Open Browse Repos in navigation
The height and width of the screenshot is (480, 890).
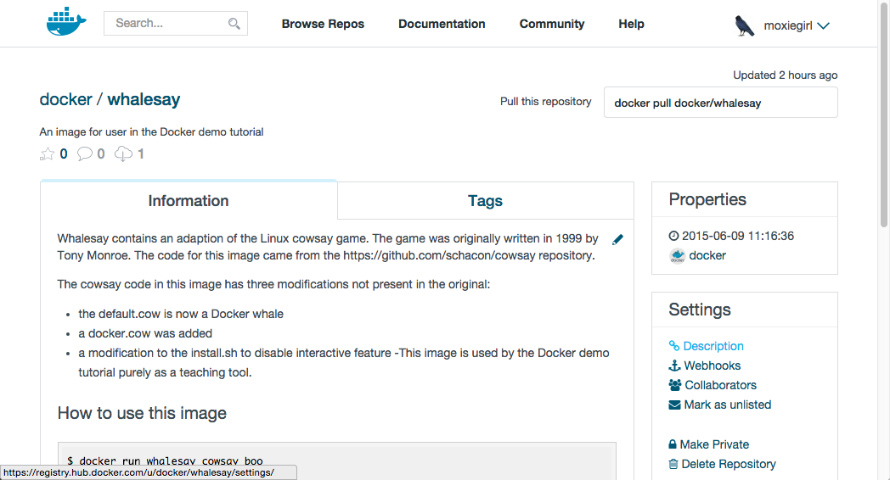click(x=323, y=24)
